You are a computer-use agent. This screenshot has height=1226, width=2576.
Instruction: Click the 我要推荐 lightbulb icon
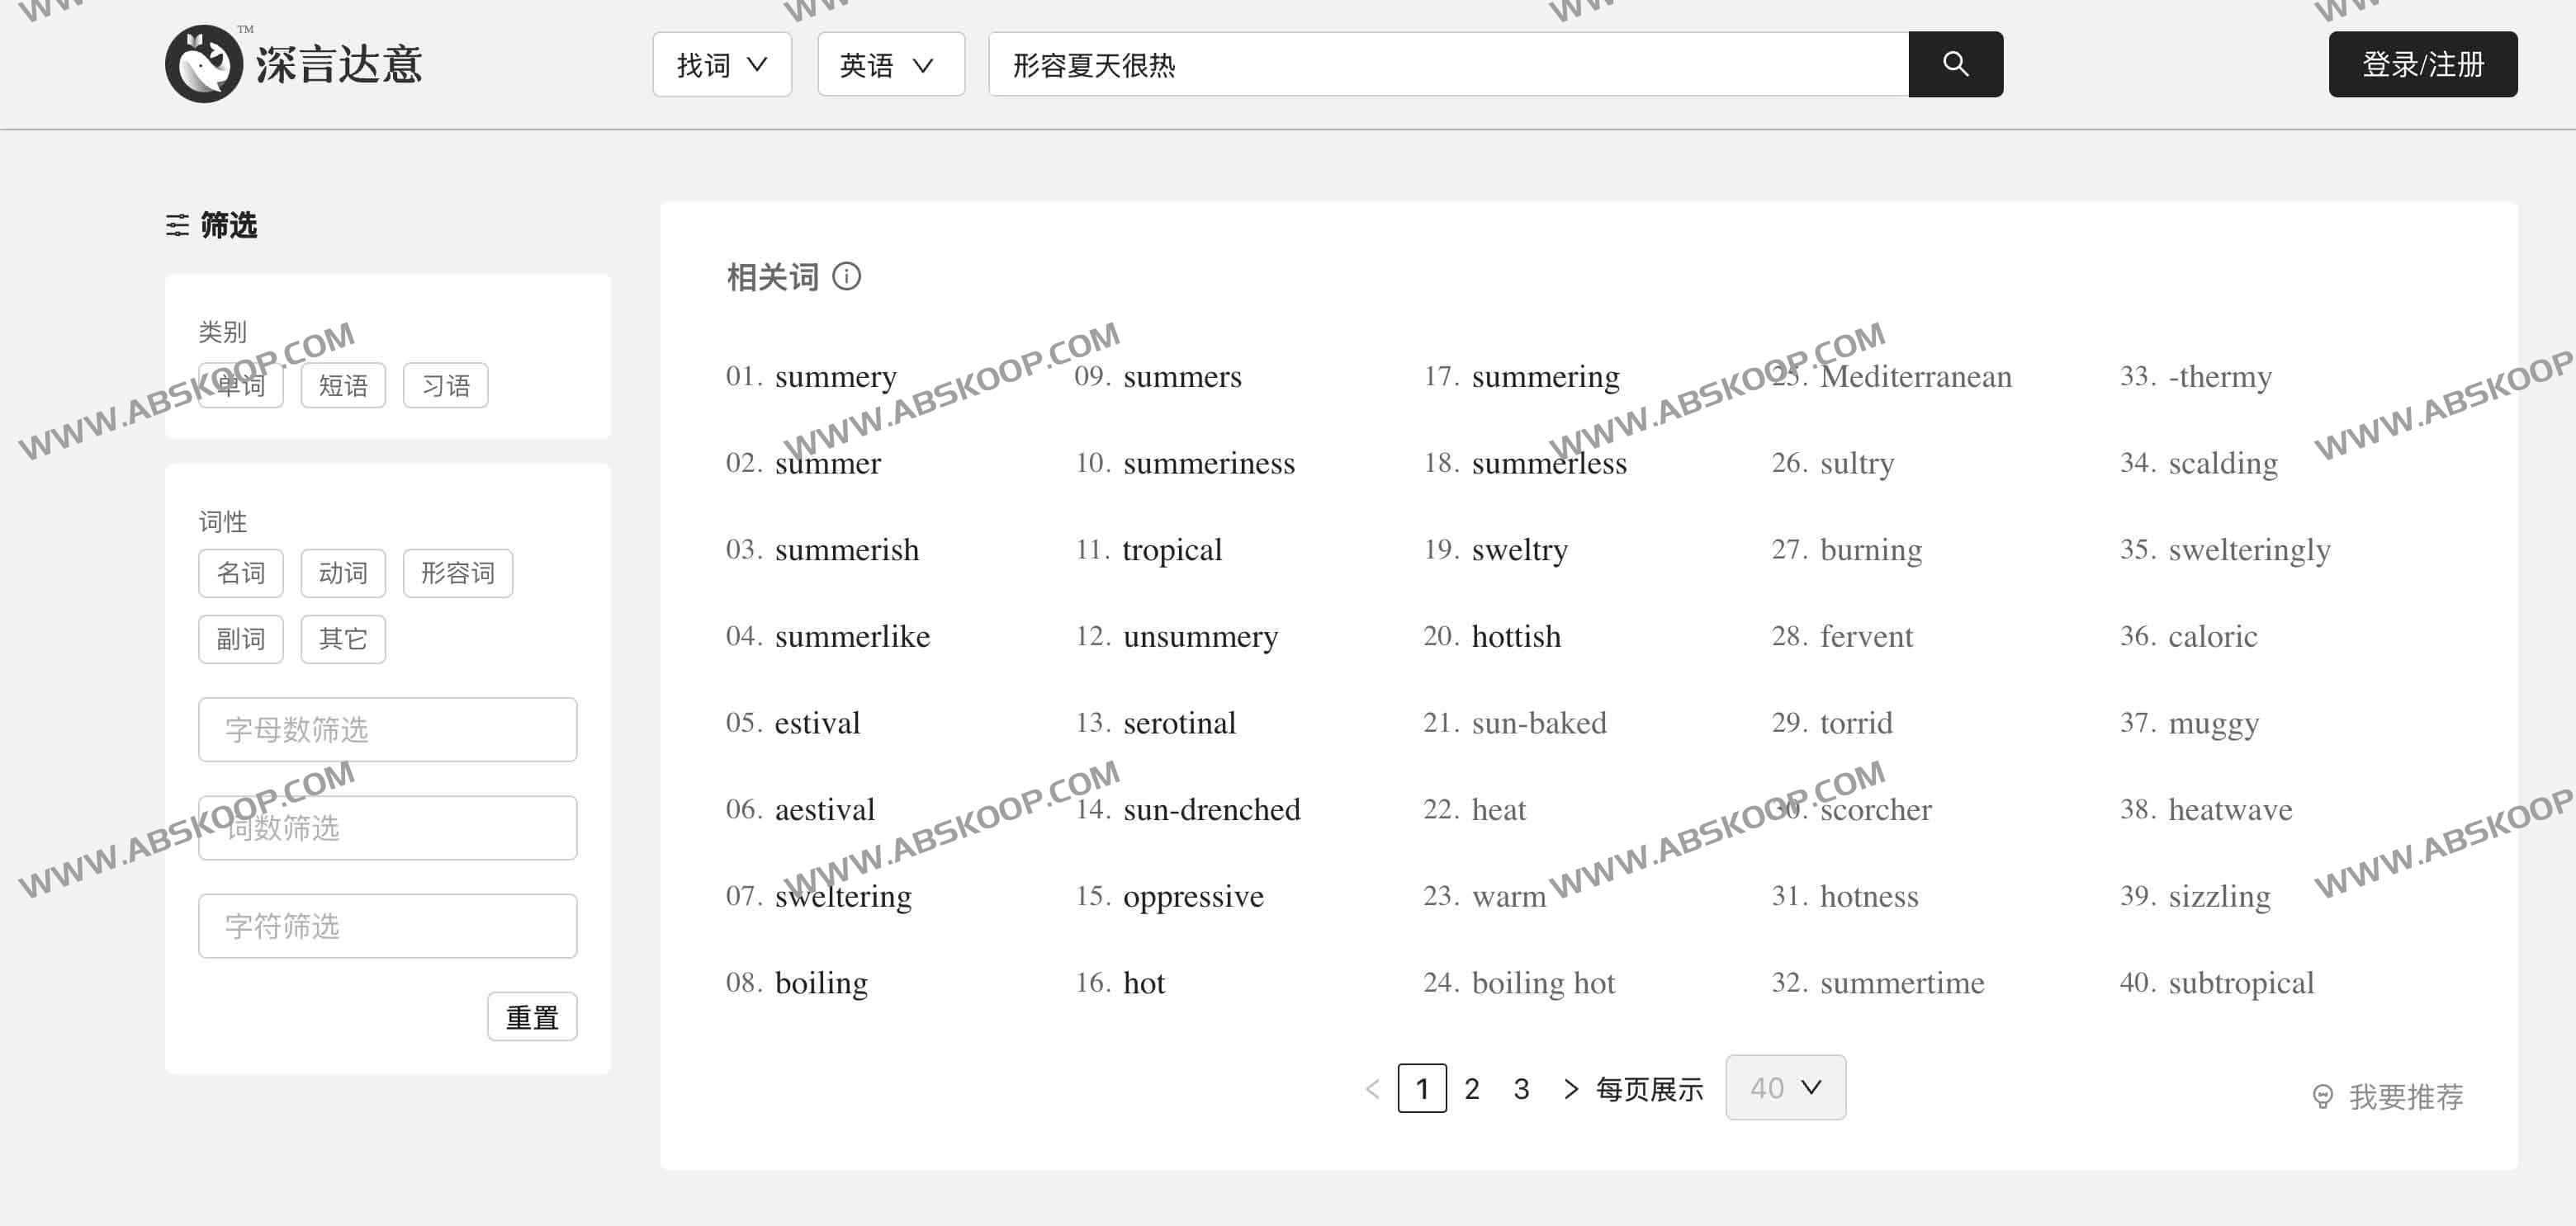tap(2323, 1095)
